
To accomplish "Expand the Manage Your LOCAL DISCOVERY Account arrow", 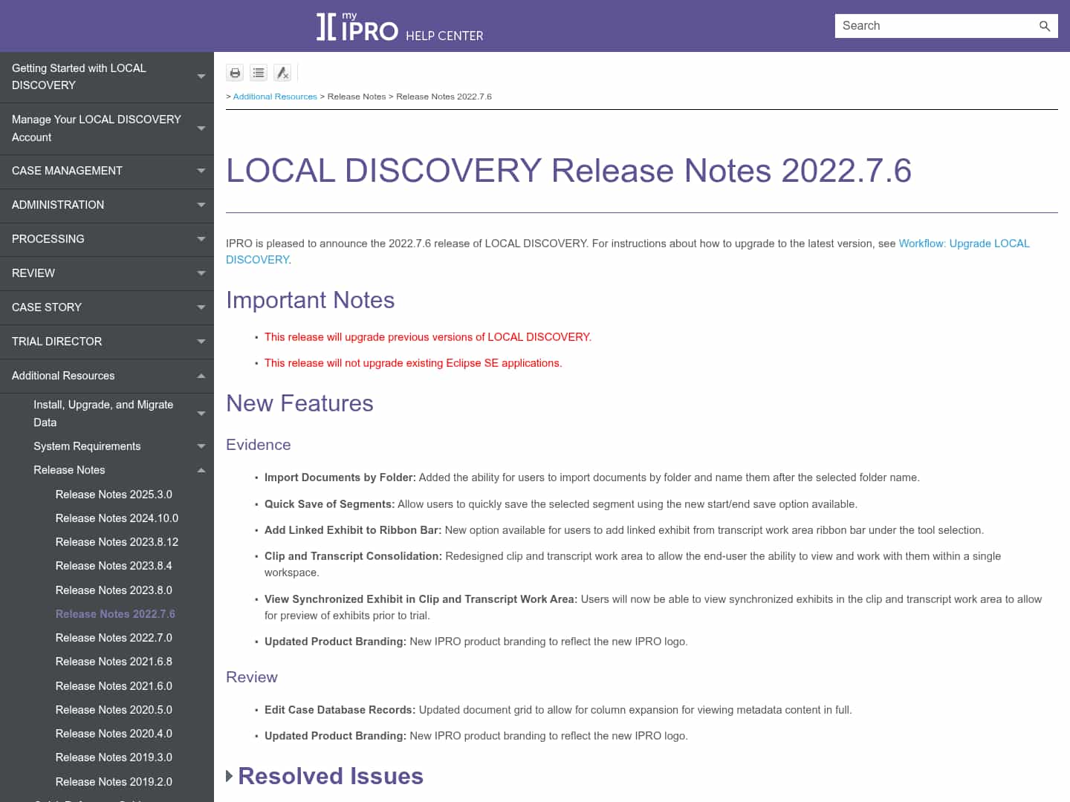I will (201, 128).
